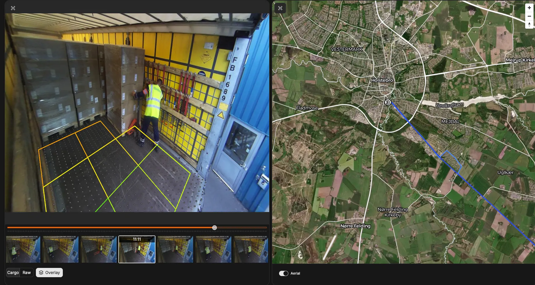Image resolution: width=535 pixels, height=285 pixels.
Task: Click the Vandkraftsøen lake label
Action: point(450,105)
